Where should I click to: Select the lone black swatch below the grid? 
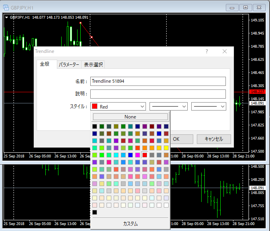pyautogui.click(x=95, y=212)
